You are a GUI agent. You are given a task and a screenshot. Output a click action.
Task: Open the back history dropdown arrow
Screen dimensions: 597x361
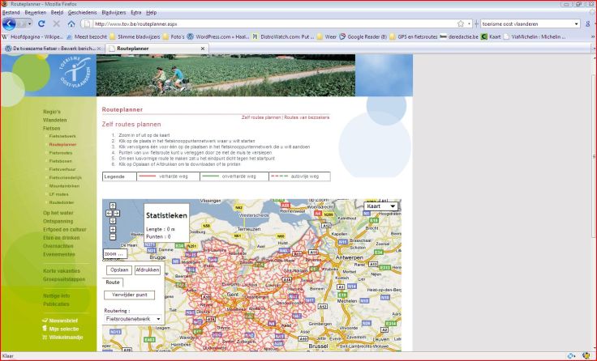pos(29,24)
